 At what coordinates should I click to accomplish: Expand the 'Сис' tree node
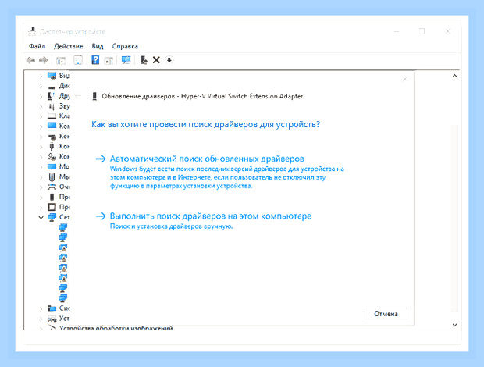click(x=41, y=308)
